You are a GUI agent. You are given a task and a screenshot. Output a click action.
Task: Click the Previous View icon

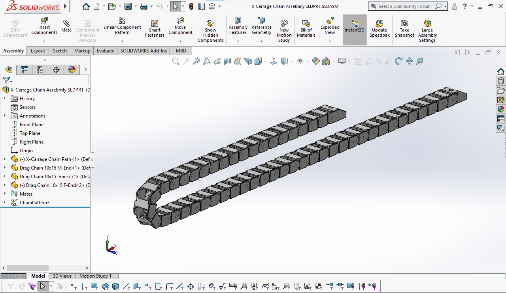(217, 61)
